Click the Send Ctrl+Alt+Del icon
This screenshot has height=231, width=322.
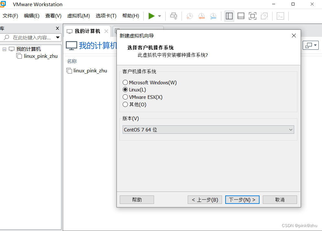click(x=173, y=16)
